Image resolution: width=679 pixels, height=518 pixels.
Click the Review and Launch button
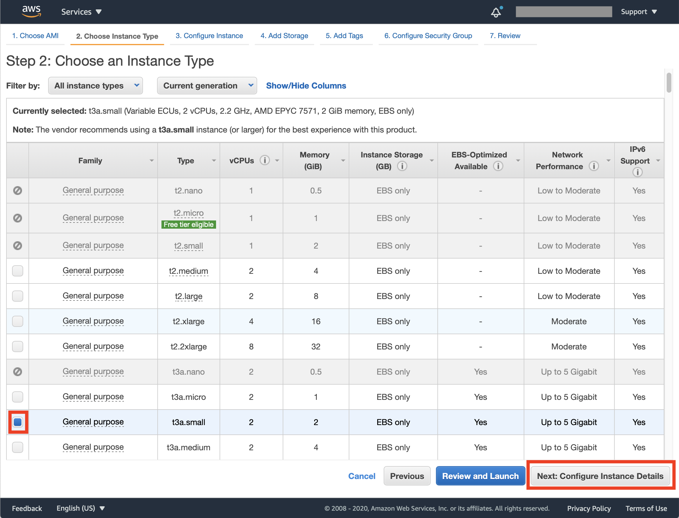[481, 476]
